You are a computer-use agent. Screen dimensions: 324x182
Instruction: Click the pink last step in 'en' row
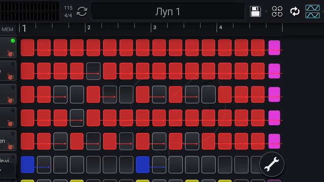pyautogui.click(x=274, y=142)
